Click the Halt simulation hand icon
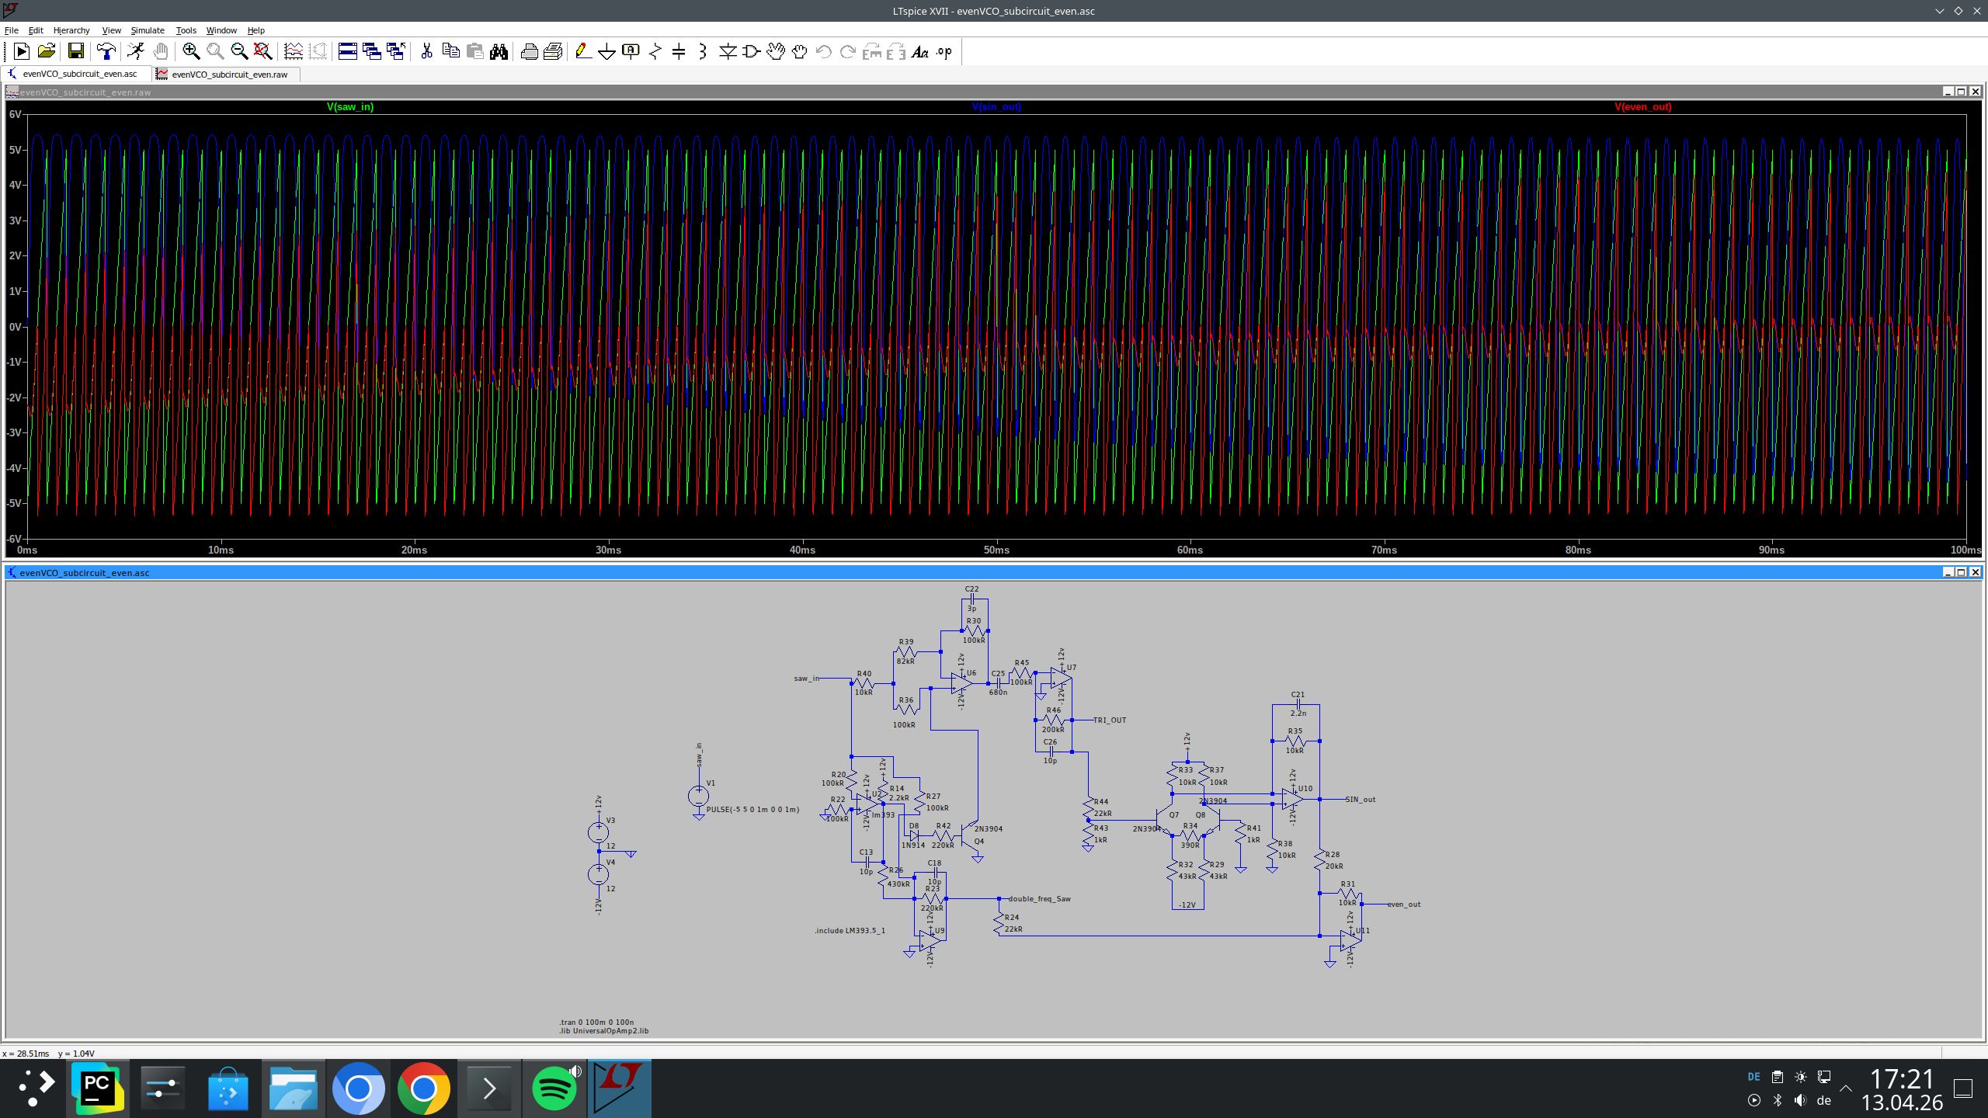The width and height of the screenshot is (1988, 1118). coord(161,51)
